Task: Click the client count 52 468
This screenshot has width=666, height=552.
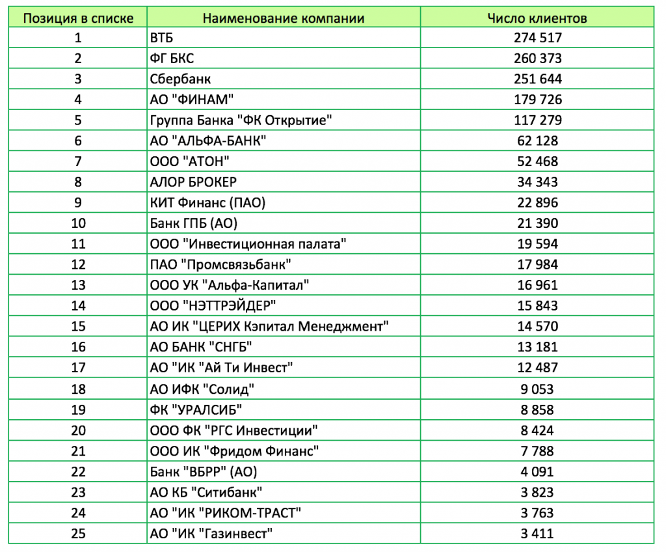Action: coord(538,161)
